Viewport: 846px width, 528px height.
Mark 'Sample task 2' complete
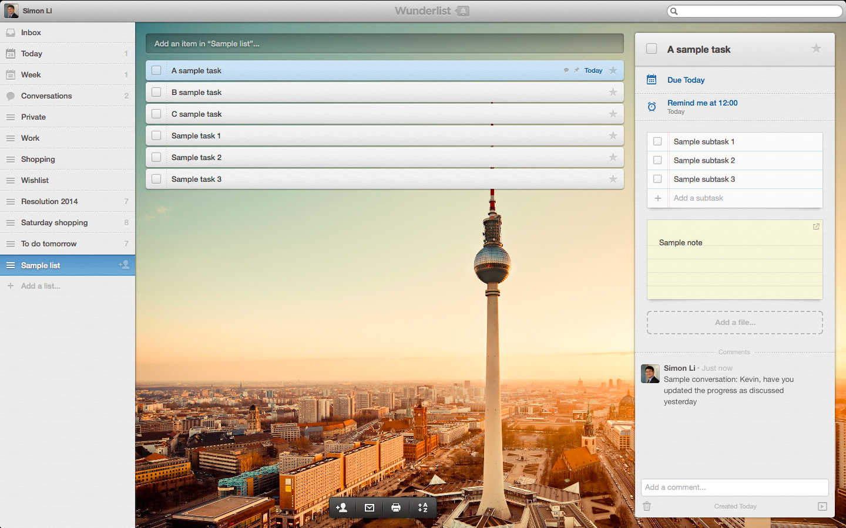tap(156, 157)
